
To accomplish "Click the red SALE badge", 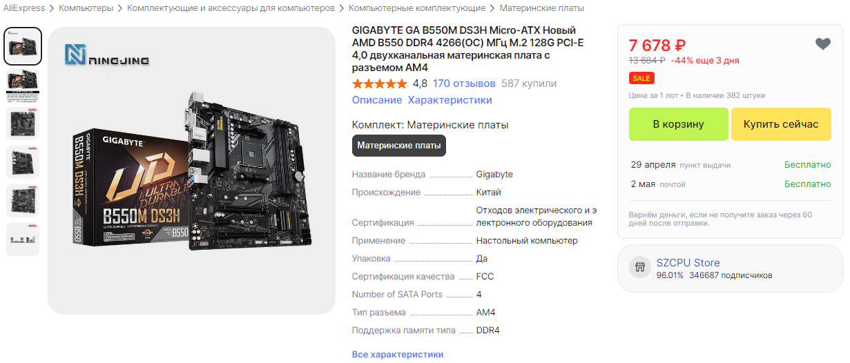I will 640,78.
